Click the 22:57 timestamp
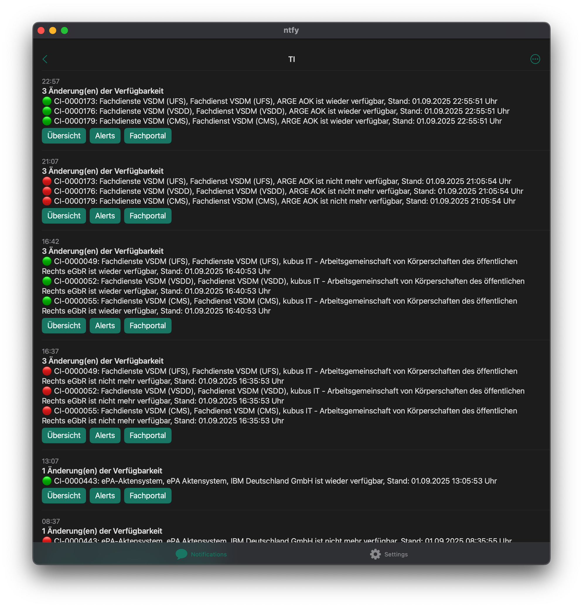This screenshot has width=583, height=608. click(51, 81)
